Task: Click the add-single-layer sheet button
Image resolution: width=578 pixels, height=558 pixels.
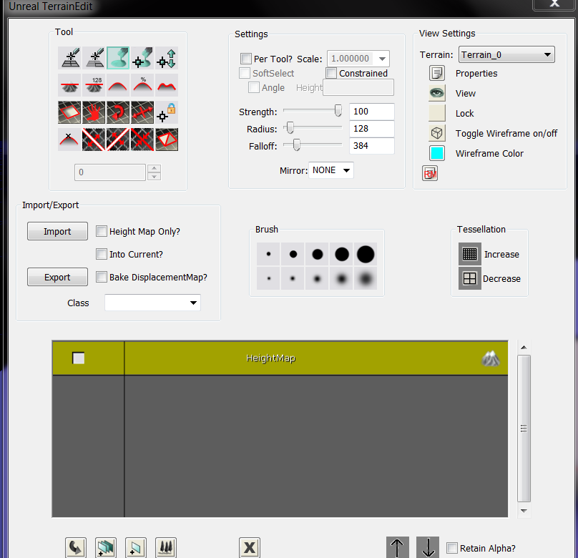Action: click(x=136, y=547)
